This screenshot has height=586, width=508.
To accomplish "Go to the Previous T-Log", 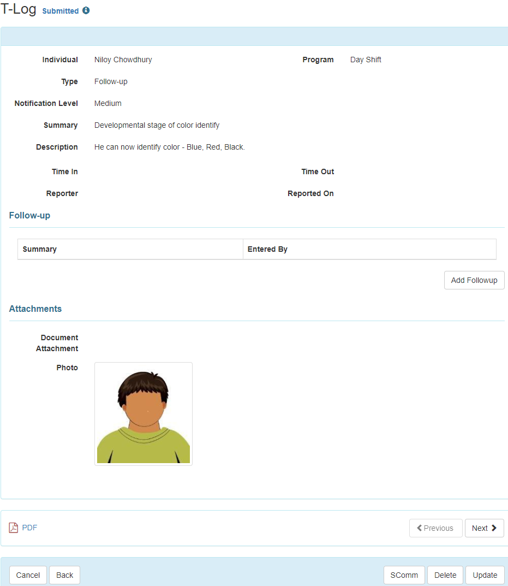I will (435, 528).
